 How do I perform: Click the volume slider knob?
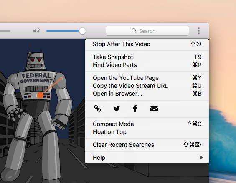82,31
